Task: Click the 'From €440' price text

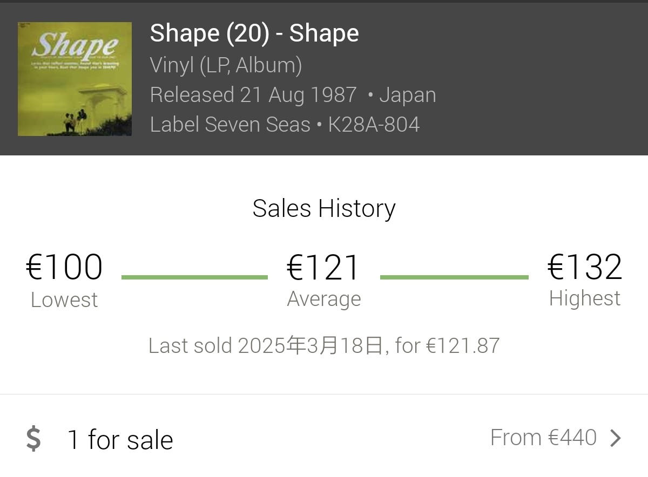Action: (x=543, y=438)
